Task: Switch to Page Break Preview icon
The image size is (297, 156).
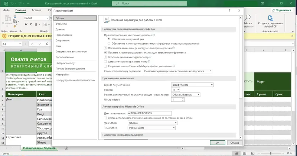Action: coord(253,153)
